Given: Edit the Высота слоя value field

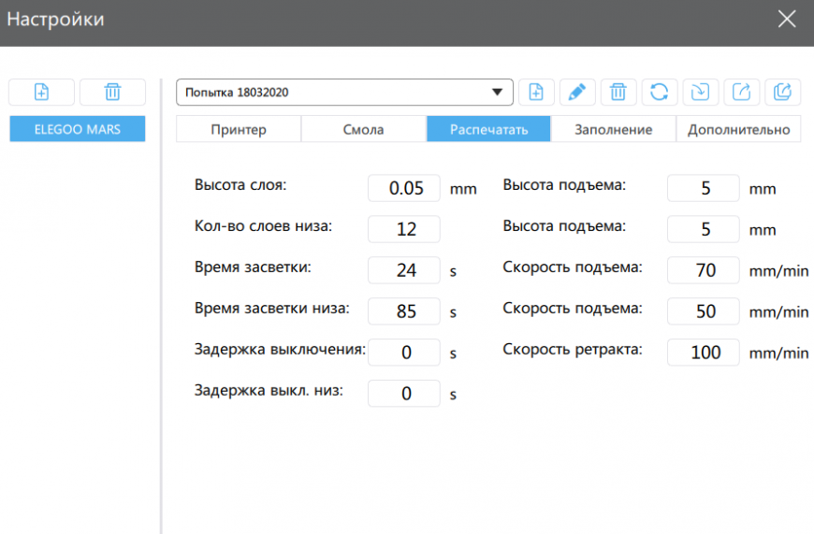Looking at the screenshot, I should (404, 188).
